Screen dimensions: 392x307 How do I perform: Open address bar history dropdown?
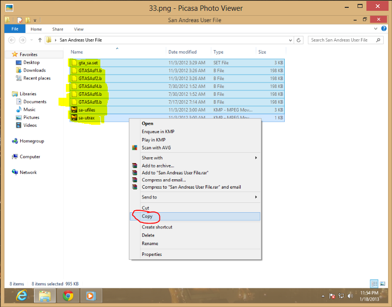click(x=290, y=40)
